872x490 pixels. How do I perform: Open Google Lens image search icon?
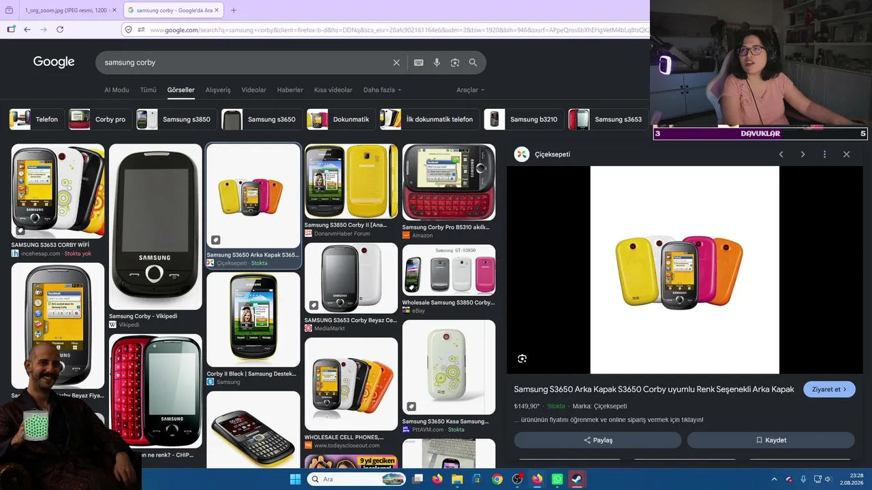point(455,63)
